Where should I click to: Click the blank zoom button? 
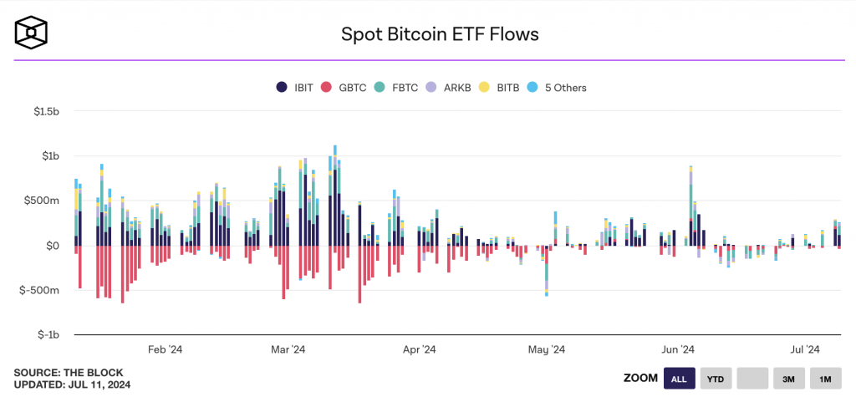pos(752,379)
